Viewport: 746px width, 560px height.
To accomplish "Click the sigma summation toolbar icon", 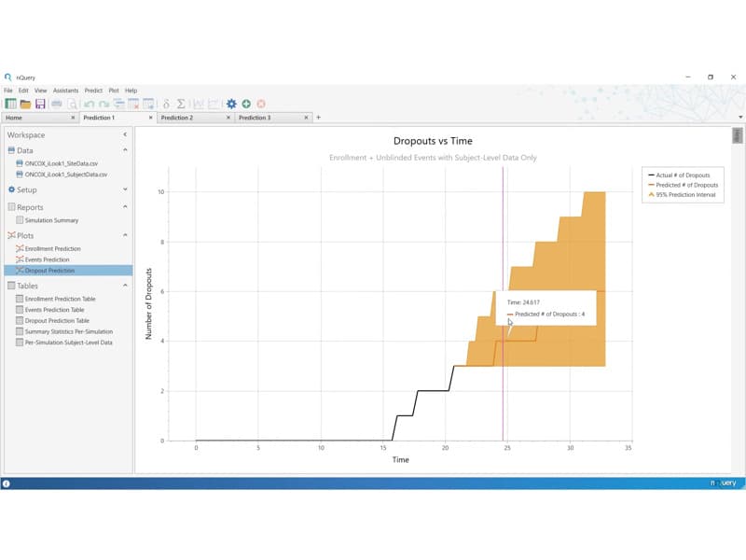I will [181, 104].
